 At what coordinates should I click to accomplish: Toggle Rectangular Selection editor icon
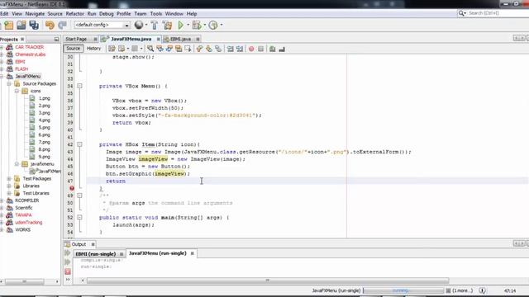pyautogui.click(x=188, y=49)
